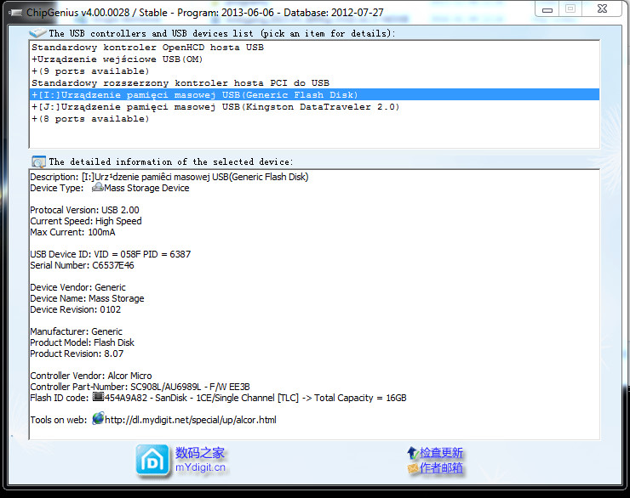
Task: Click Device Revision: 0102 text
Action: pyautogui.click(x=75, y=309)
